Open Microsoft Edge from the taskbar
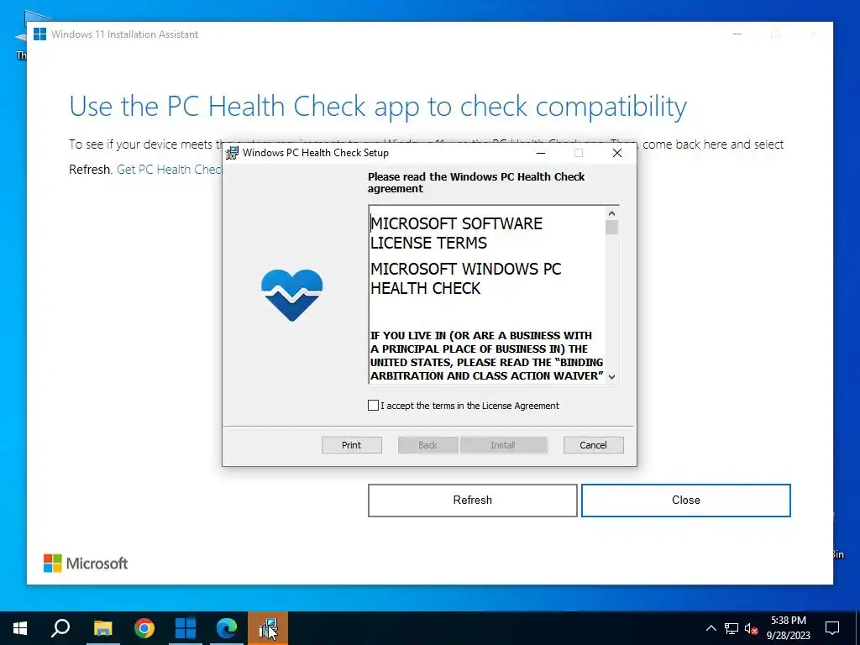The width and height of the screenshot is (860, 645). 227,628
